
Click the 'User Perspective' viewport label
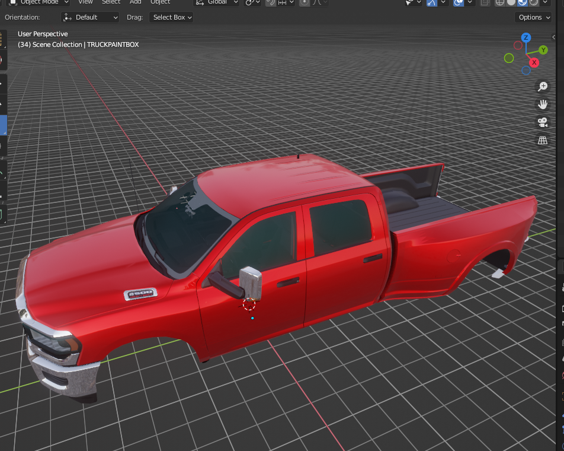(43, 34)
